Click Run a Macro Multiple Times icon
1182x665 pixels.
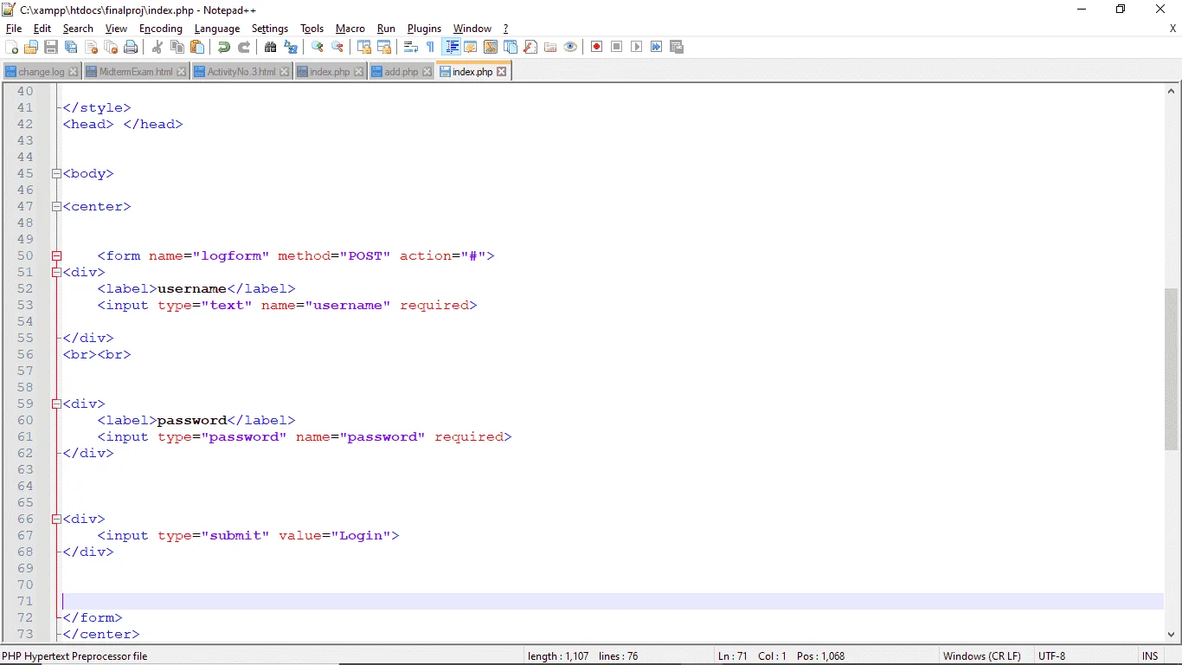point(656,47)
